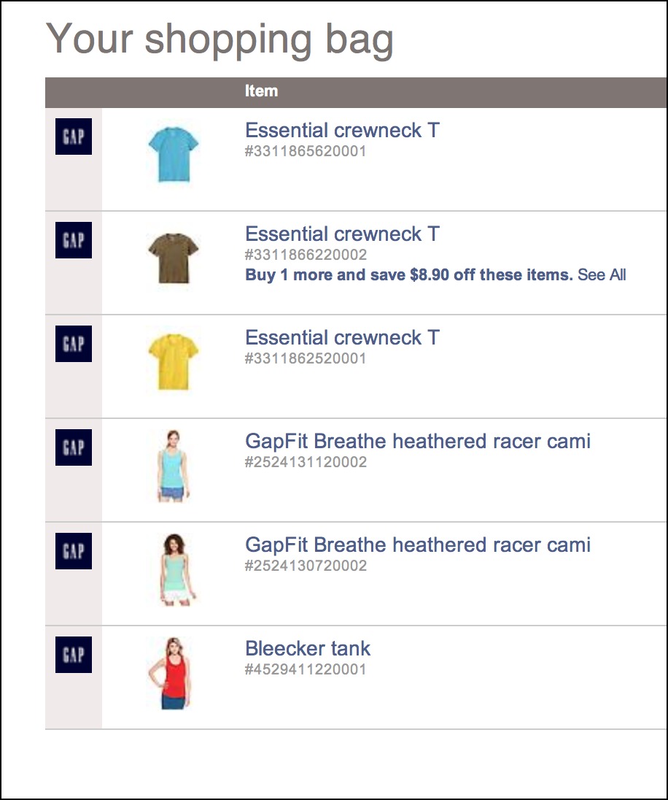Open the blue crewneck T-shirt thumbnail
The image size is (668, 800).
tap(173, 155)
